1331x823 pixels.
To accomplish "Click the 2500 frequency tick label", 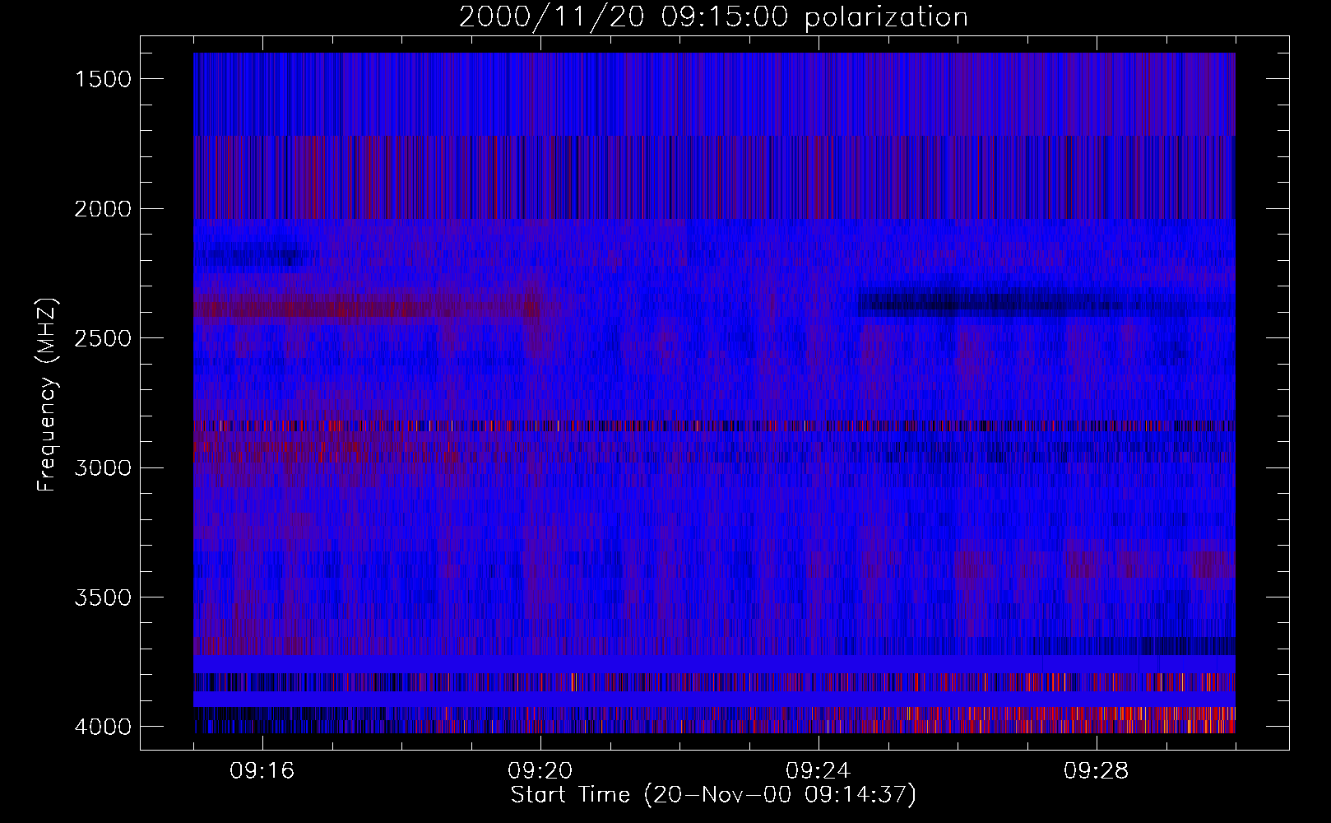I will click(103, 338).
